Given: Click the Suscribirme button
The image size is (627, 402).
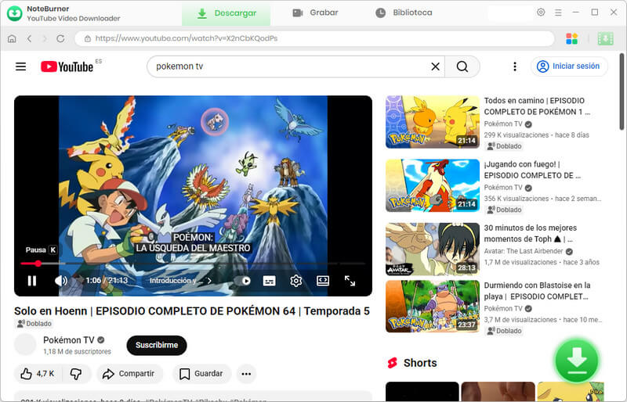Looking at the screenshot, I should coord(157,346).
